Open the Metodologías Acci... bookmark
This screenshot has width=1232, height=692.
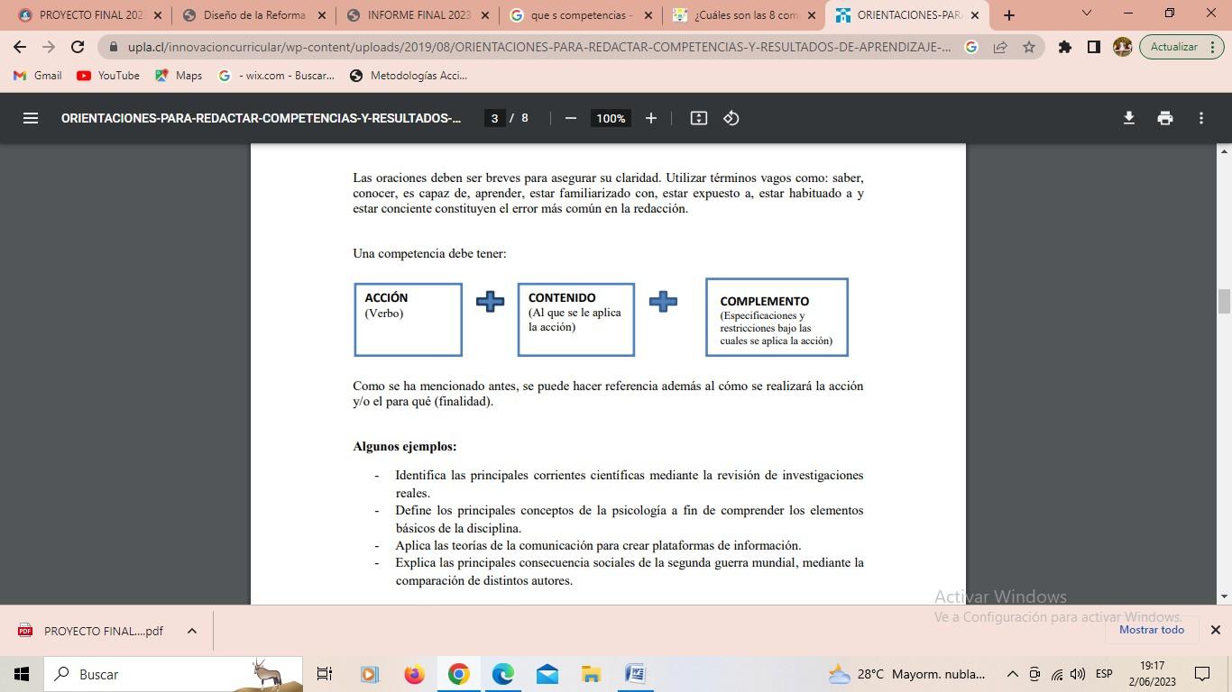[409, 76]
